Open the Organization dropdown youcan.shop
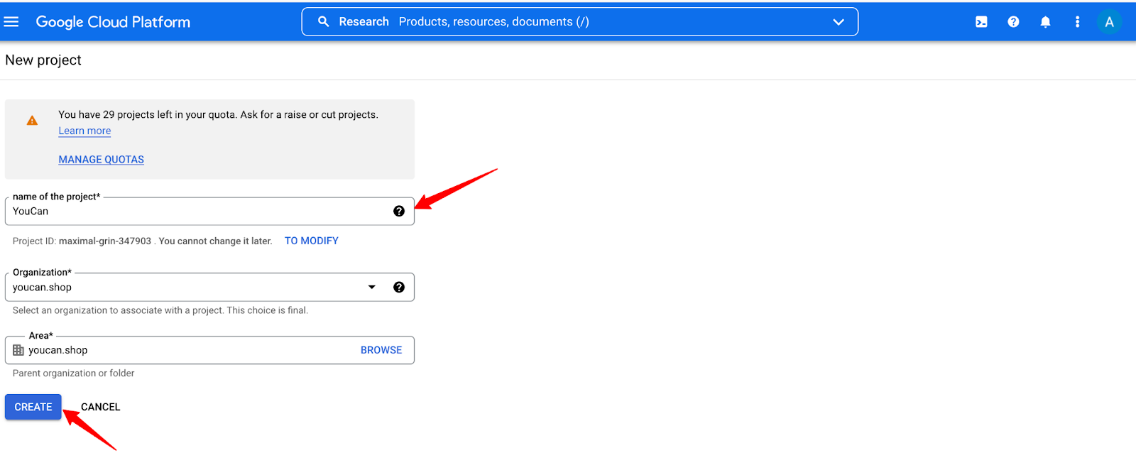 (209, 287)
